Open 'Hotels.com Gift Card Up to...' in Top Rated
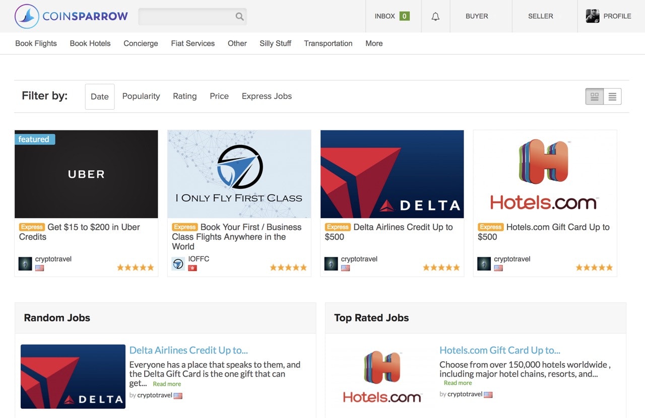 pyautogui.click(x=500, y=350)
